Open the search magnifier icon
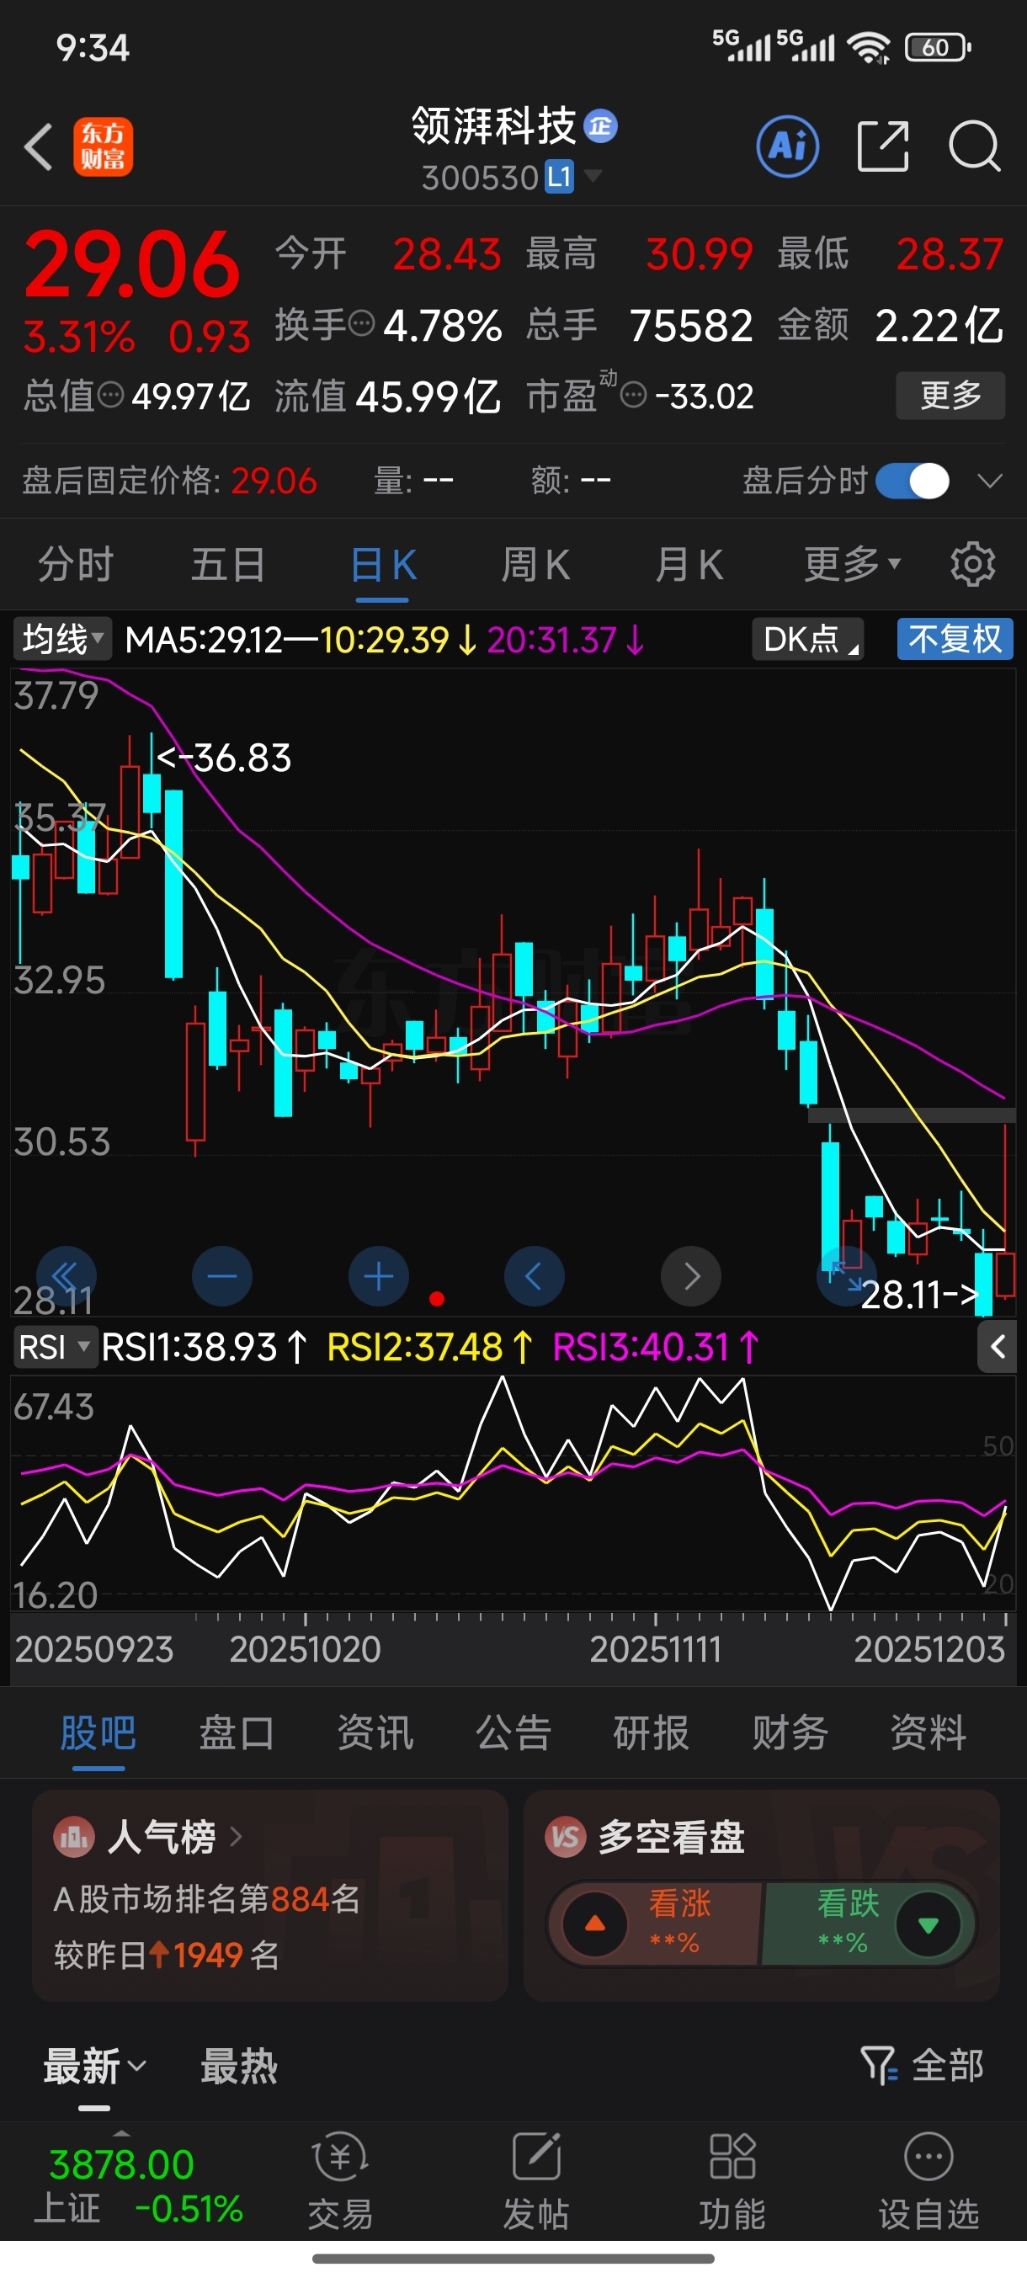 pyautogui.click(x=974, y=146)
